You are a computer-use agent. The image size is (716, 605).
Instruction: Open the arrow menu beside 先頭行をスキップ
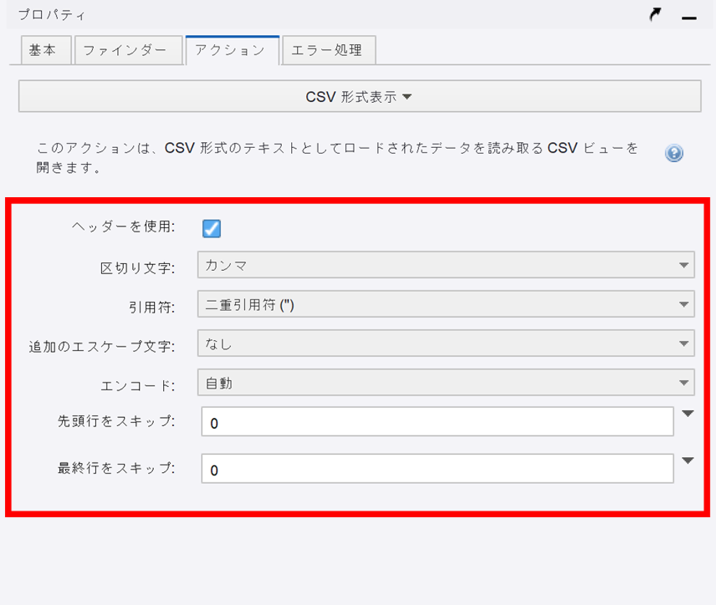click(688, 413)
